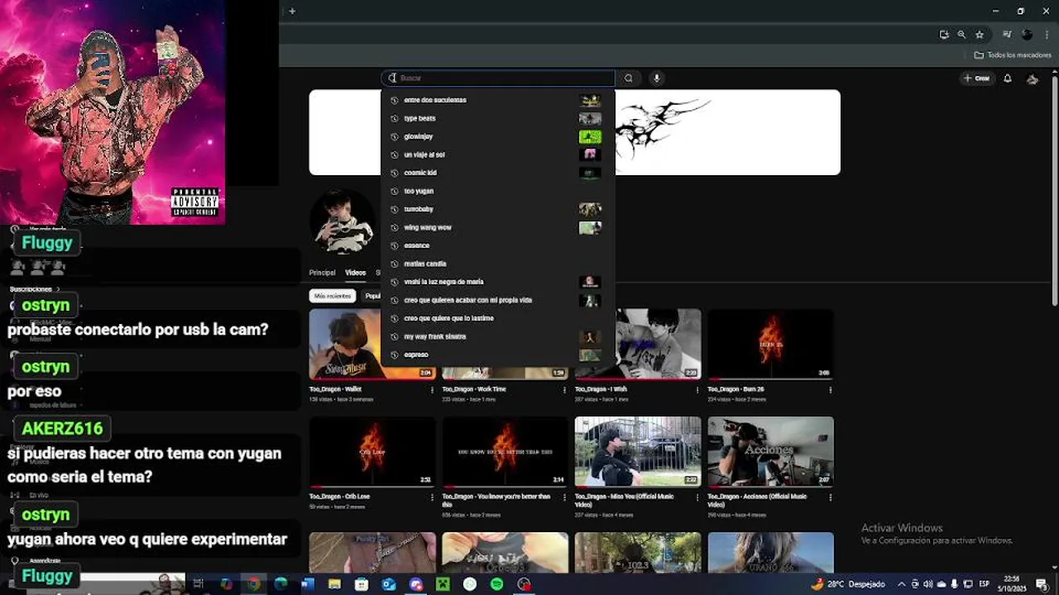1059x595 pixels.
Task: Open the media control icon in browser toolbar
Action: pyautogui.click(x=1007, y=35)
